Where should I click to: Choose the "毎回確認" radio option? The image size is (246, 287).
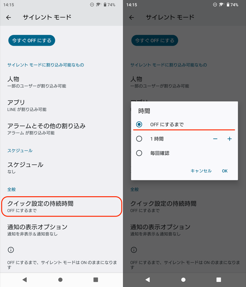139,153
